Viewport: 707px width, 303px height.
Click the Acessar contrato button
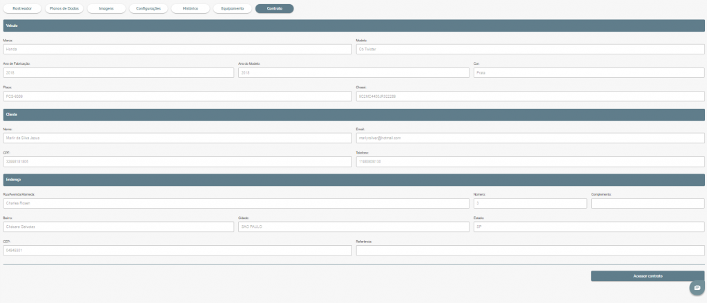[x=648, y=276]
